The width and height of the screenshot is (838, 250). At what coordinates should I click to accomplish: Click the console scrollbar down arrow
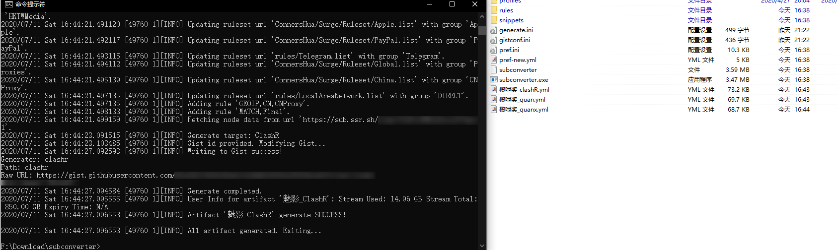point(482,246)
